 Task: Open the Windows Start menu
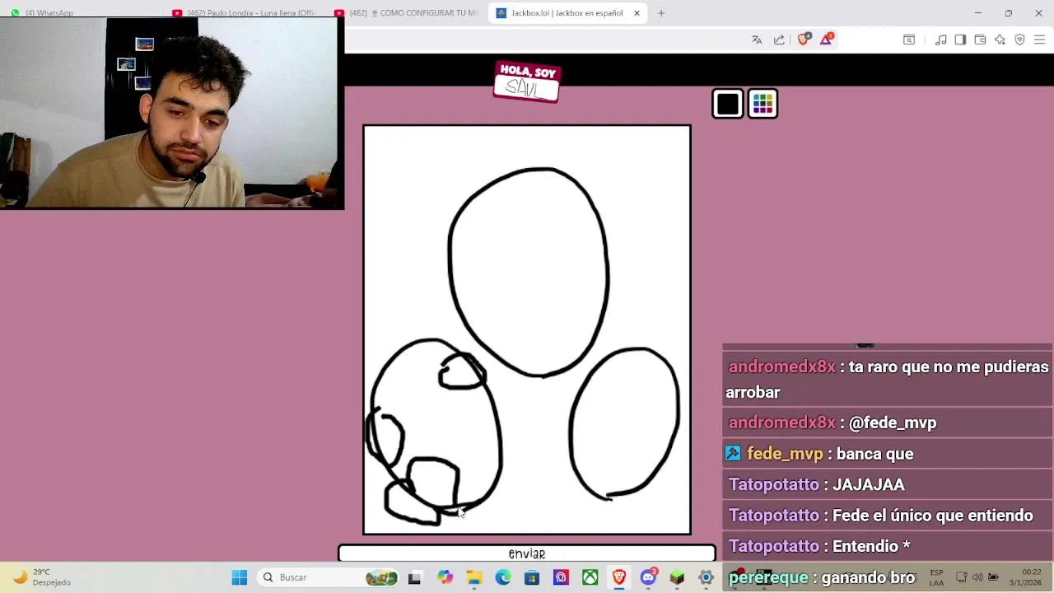click(240, 577)
